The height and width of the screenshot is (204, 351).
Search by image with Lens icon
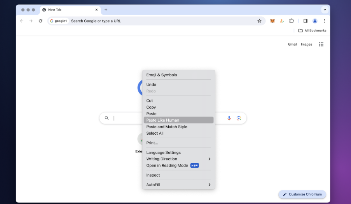(x=239, y=118)
